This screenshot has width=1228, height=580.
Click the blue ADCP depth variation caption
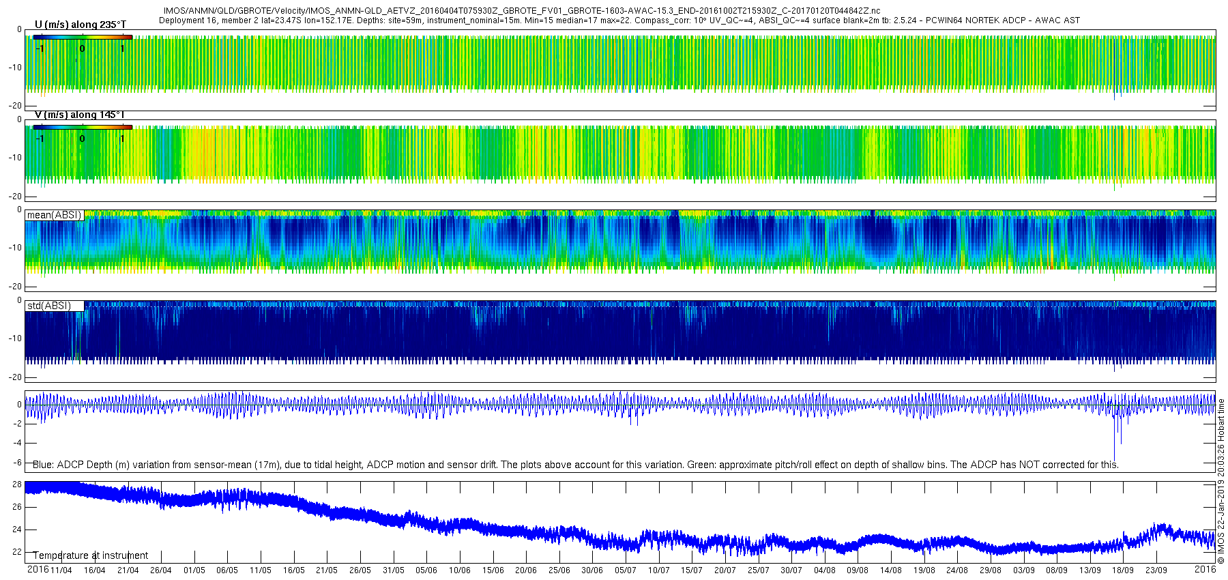point(575,465)
